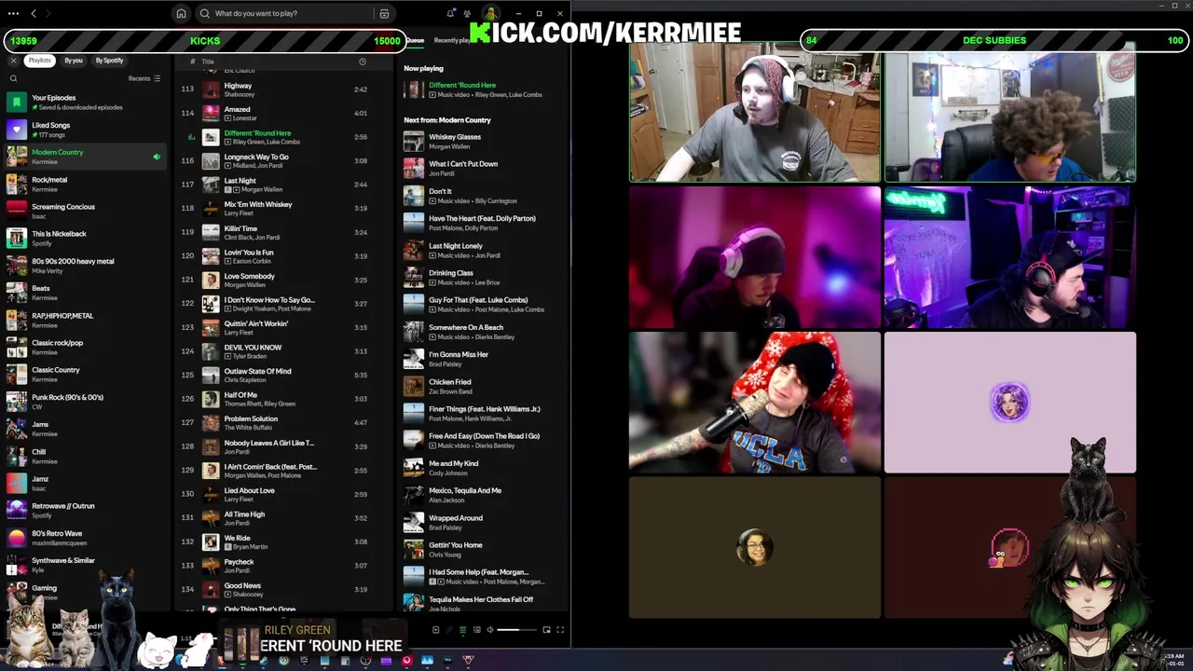Viewport: 1193px width, 671px height.
Task: Play 'What I Can't Put Down' from the queue
Action: (480, 169)
